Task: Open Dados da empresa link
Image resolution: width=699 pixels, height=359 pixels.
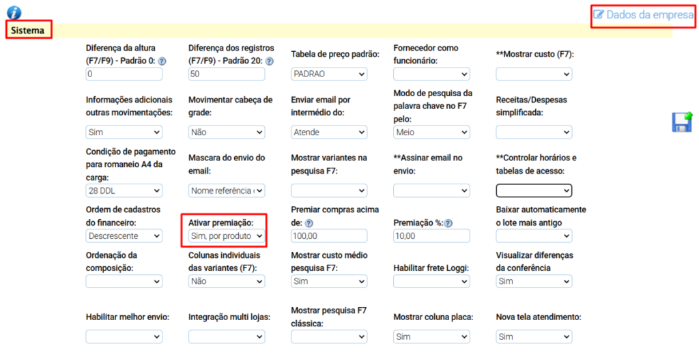Action: [643, 15]
